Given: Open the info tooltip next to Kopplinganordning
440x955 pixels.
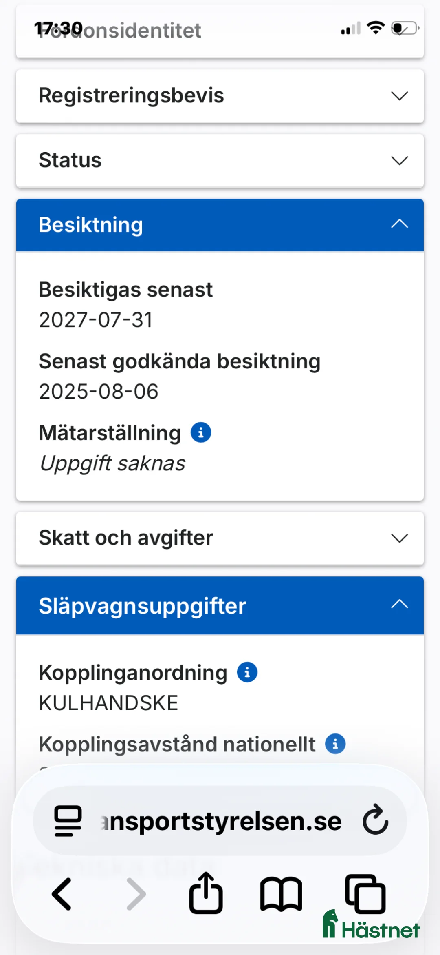Looking at the screenshot, I should [x=247, y=672].
